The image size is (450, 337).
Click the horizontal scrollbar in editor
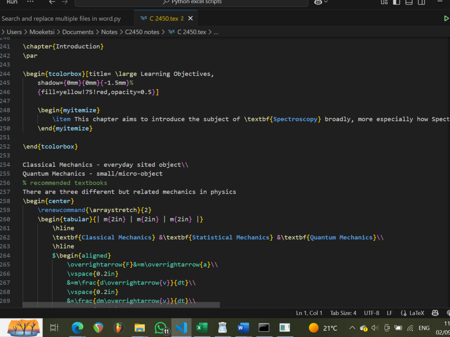(x=121, y=305)
